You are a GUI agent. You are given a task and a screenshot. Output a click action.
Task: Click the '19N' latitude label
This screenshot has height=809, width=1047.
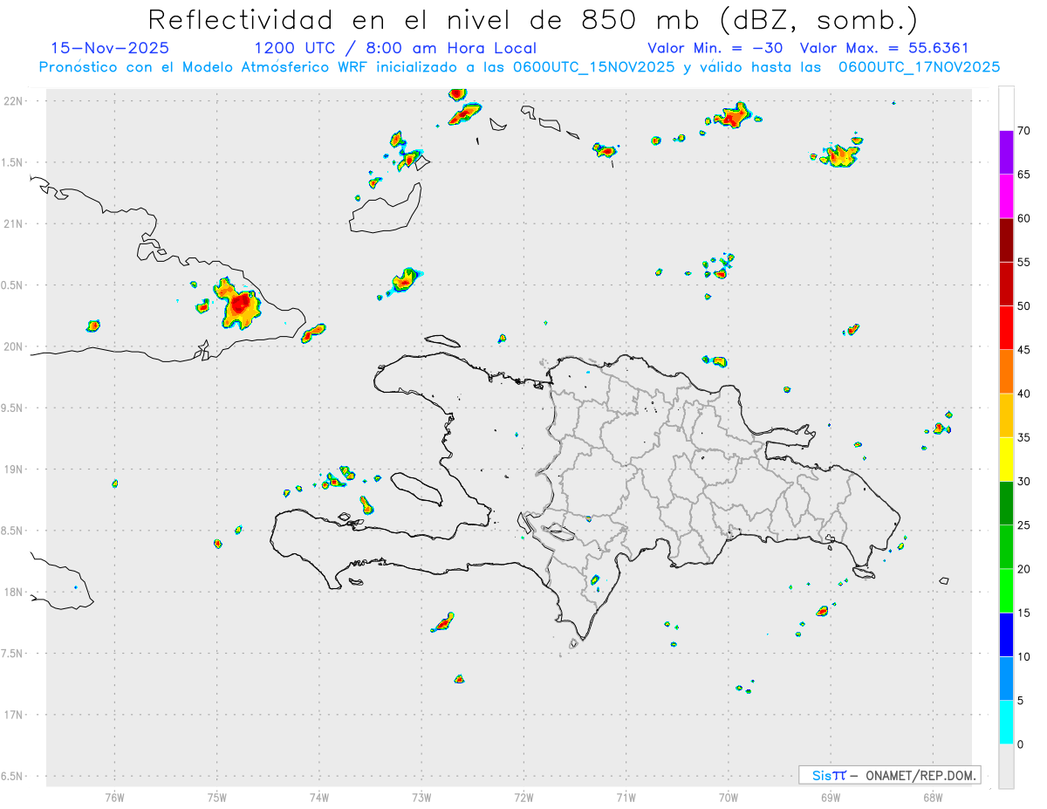15,470
